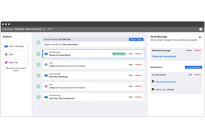Click the clock icon on step 3 Wait

[x=46, y=65]
